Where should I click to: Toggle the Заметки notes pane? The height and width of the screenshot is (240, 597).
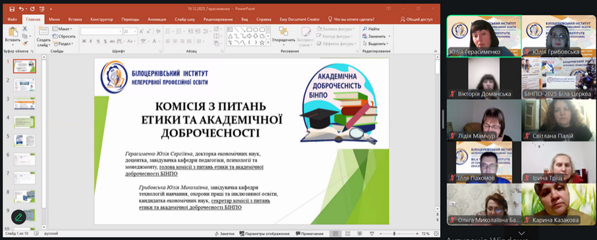[x=224, y=234]
